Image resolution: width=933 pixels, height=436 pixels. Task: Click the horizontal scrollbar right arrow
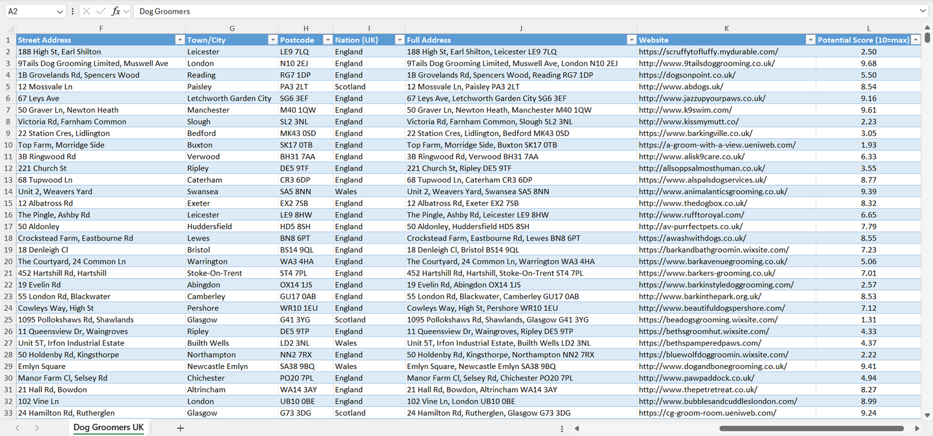917,428
